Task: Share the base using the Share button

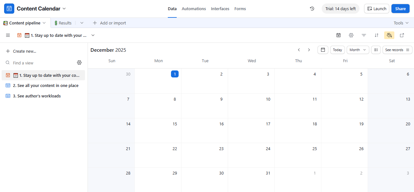Action: coord(400,9)
